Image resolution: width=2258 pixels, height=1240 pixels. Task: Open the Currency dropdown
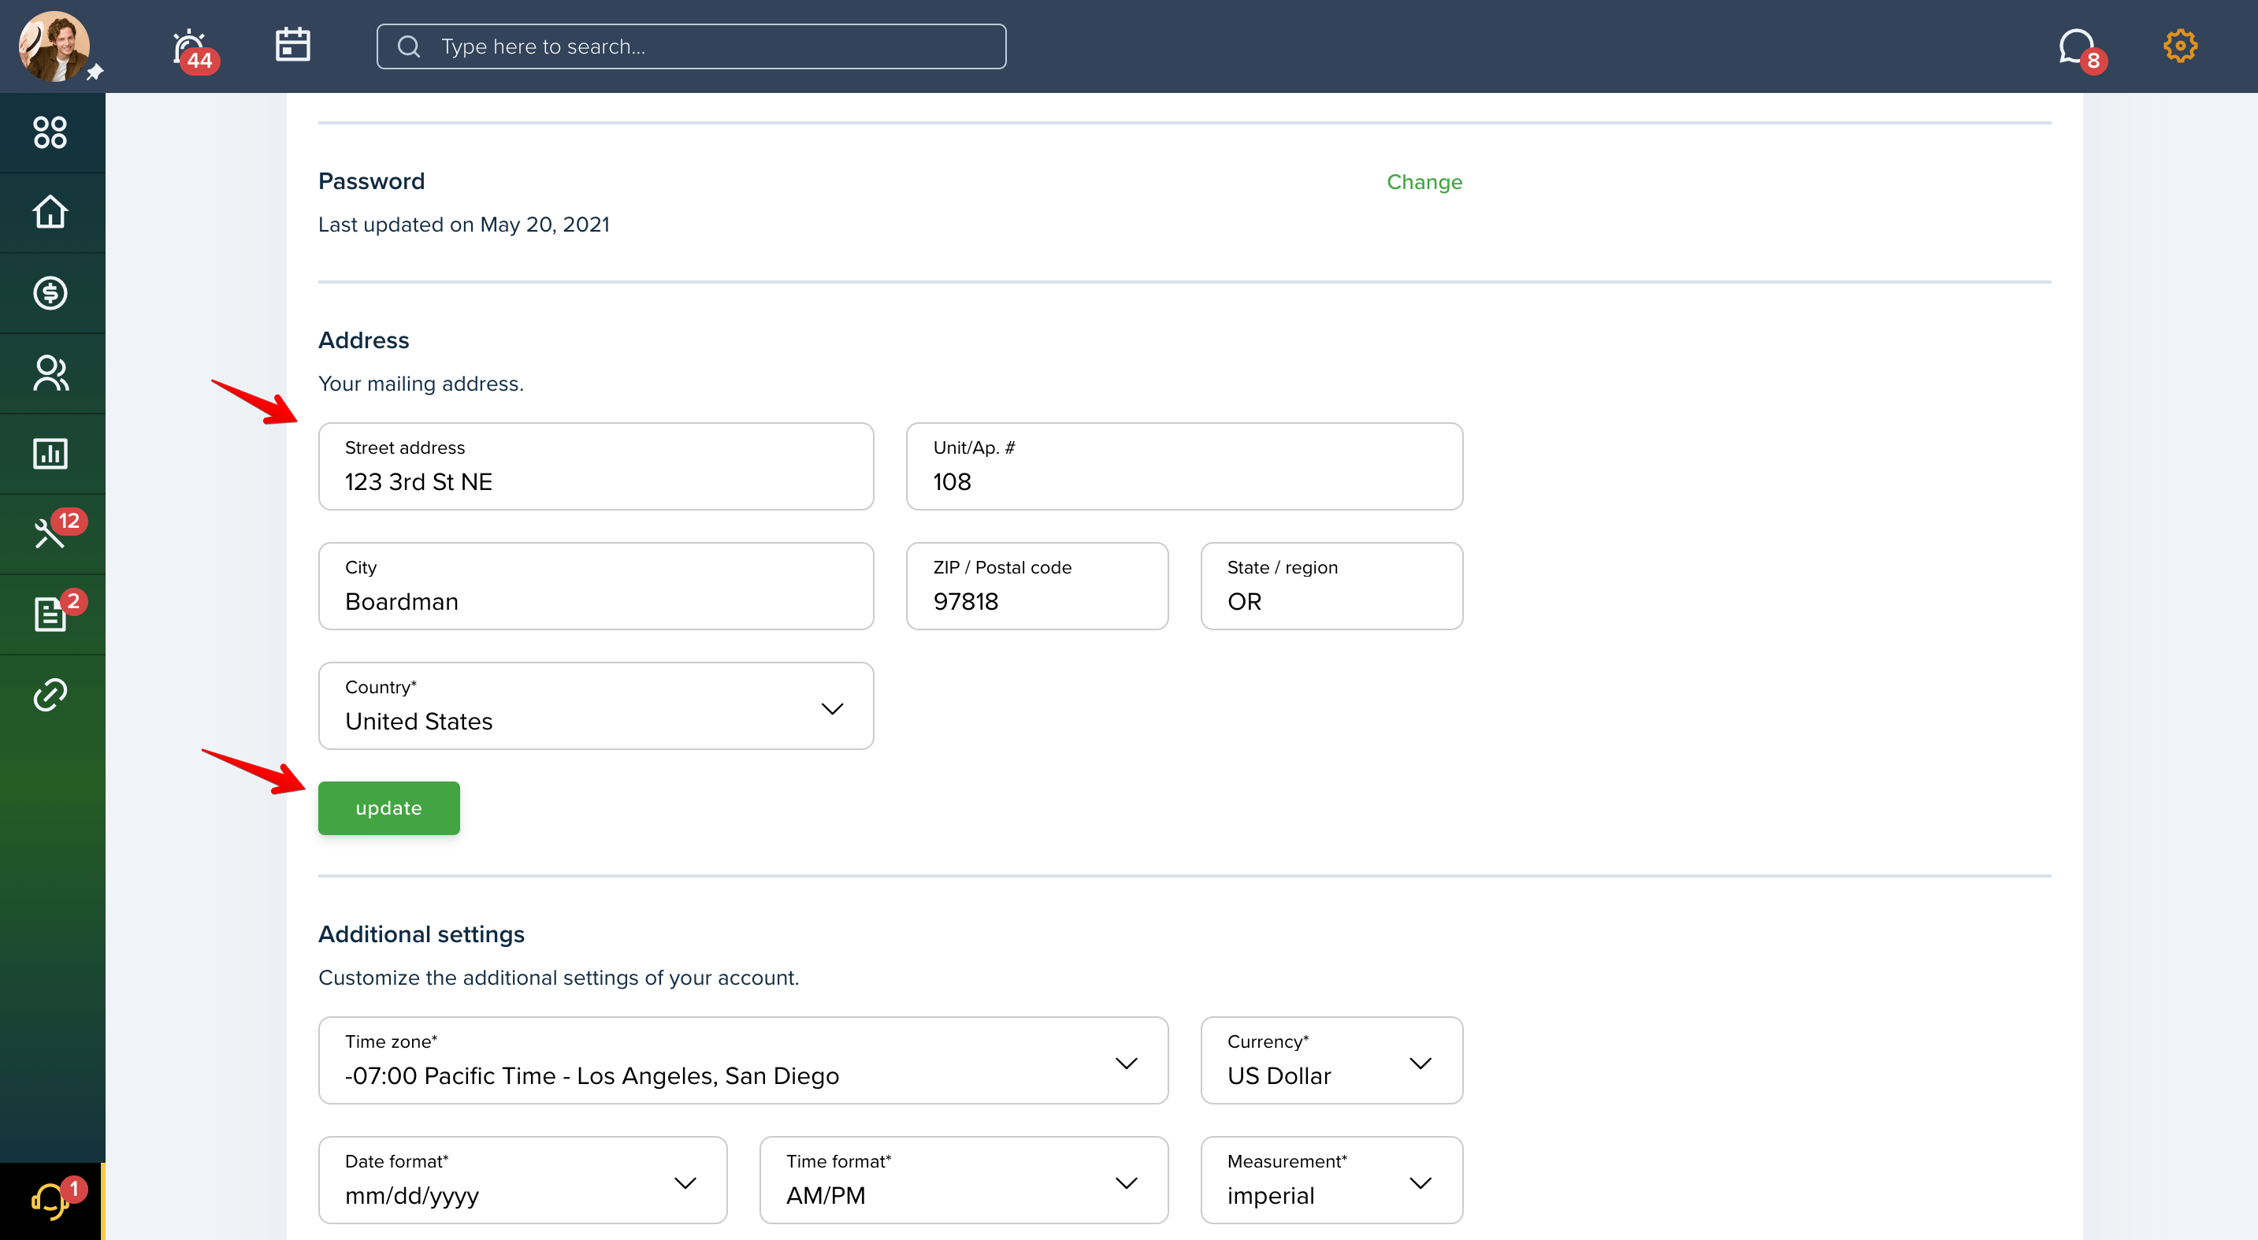pyautogui.click(x=1331, y=1060)
